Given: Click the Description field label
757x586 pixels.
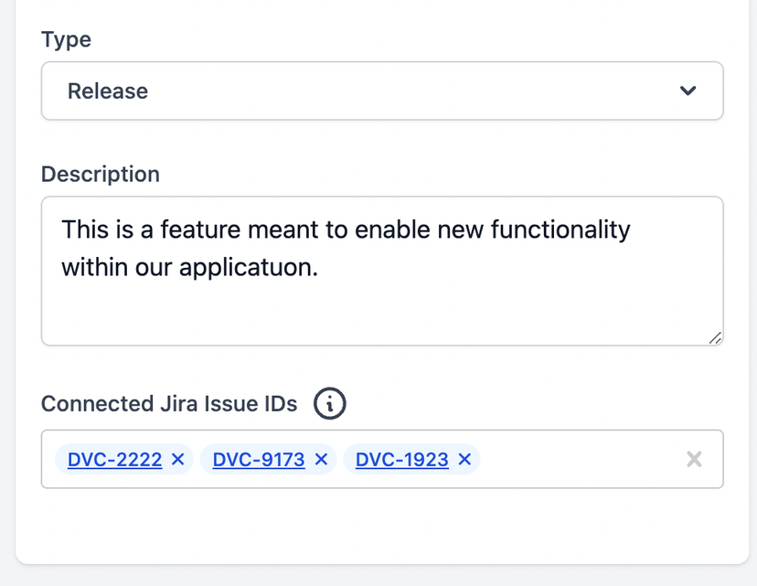Looking at the screenshot, I should tap(100, 174).
